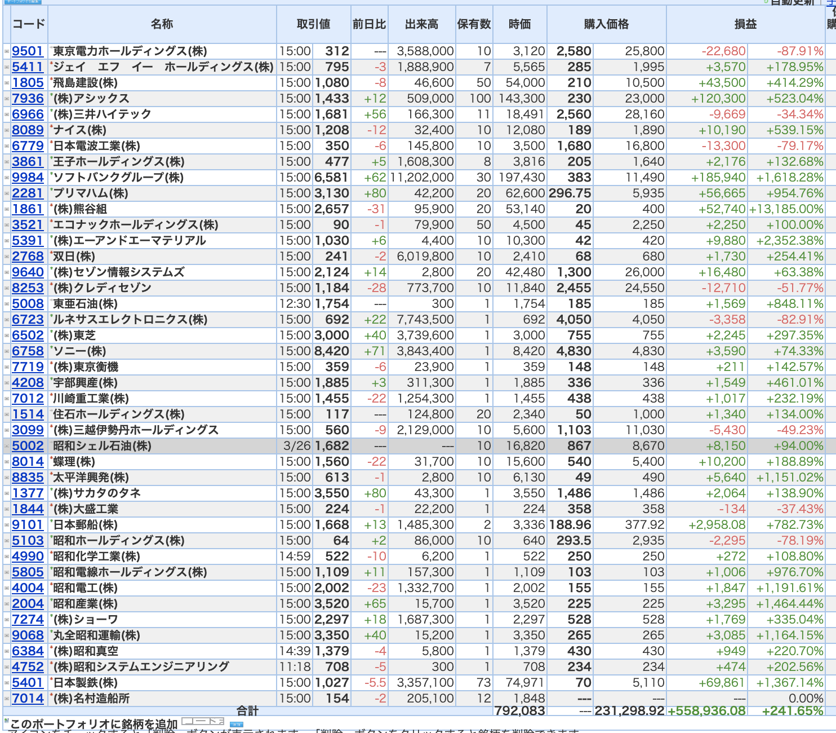Click the 昭和シェル石油(株) name cell

(162, 446)
